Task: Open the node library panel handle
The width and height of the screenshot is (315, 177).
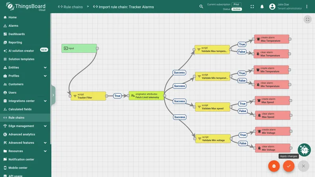Action: coord(53,95)
